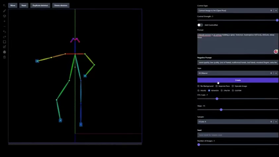Check the No Background checkbox
Image resolution: width=279 pixels, height=157 pixels.
pyautogui.click(x=198, y=86)
